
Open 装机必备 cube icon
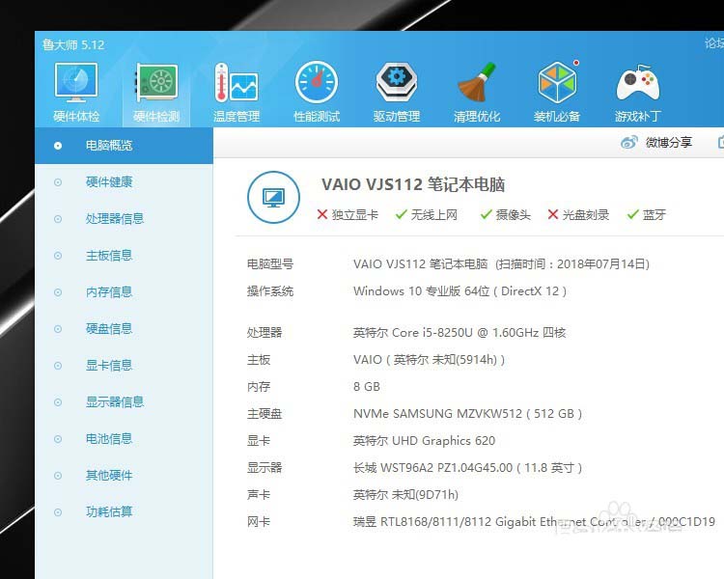[x=557, y=82]
